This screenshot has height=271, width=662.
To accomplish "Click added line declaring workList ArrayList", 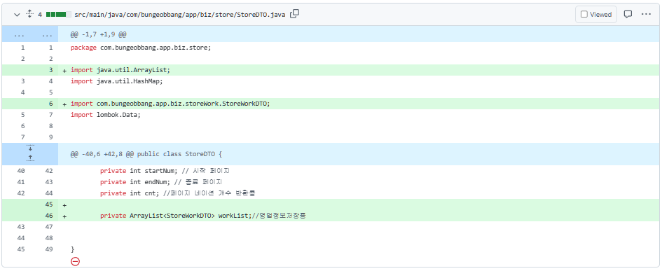I will [202, 216].
